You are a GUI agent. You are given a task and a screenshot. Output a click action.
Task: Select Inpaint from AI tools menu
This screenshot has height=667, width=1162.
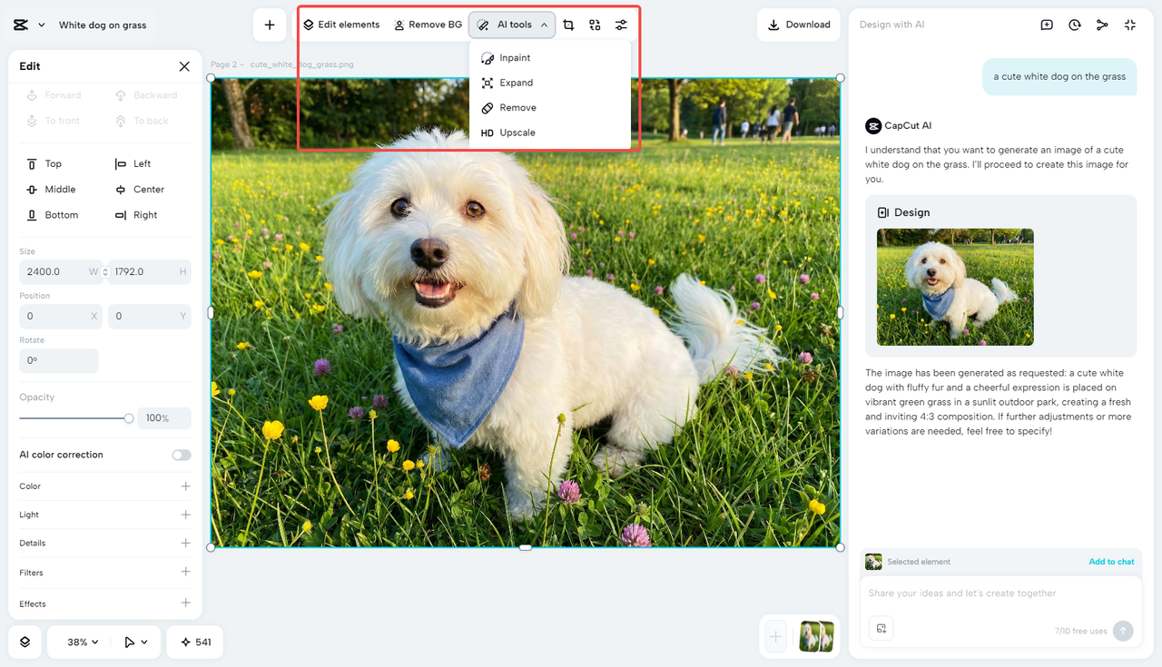pos(513,57)
